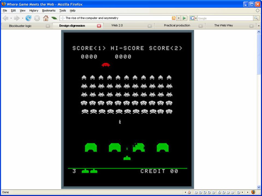Go to the Home page icon
262x196 pixels.
[46, 18]
